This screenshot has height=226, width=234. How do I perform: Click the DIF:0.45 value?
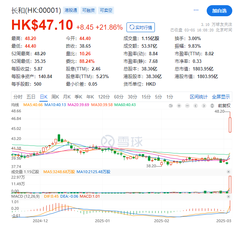click(x=51, y=196)
